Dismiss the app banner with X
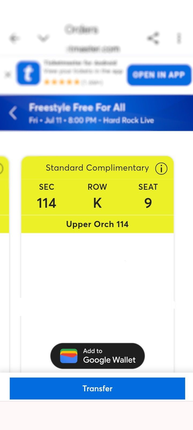 (8, 74)
